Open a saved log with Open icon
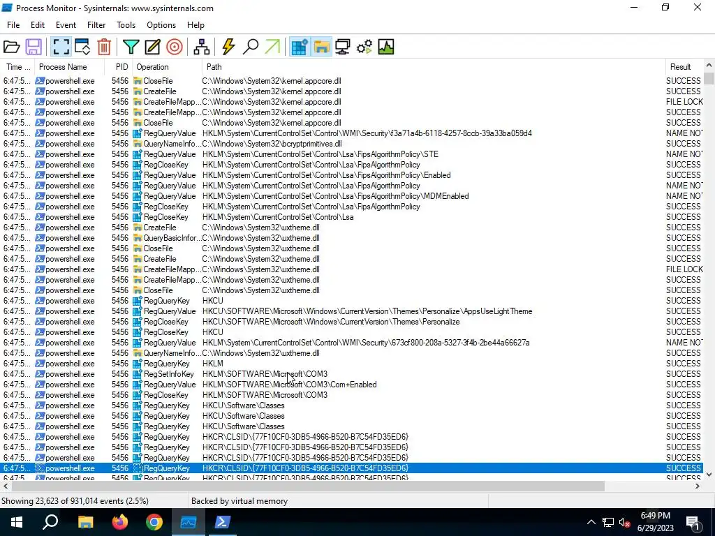The width and height of the screenshot is (715, 536). click(11, 47)
